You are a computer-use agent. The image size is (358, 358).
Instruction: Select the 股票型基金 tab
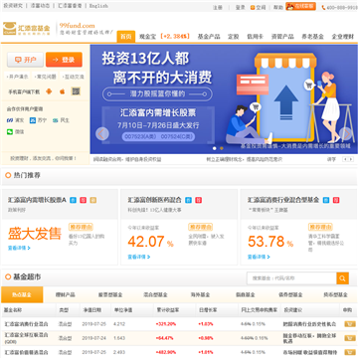tap(110, 294)
